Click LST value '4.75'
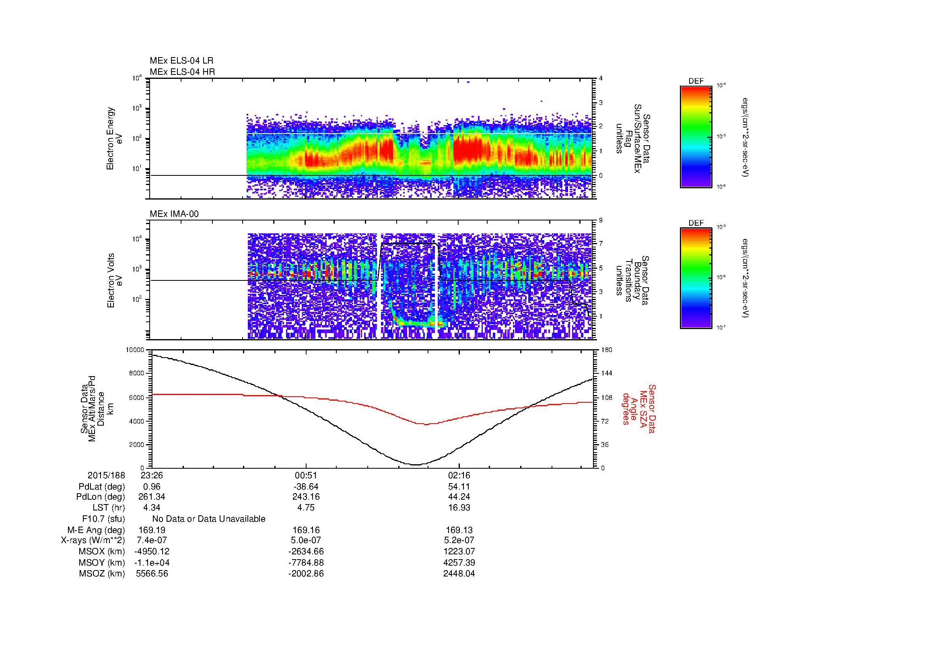 click(x=306, y=508)
